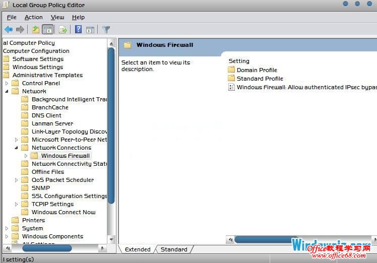Click the tree scroll up arrow

pos(111,43)
